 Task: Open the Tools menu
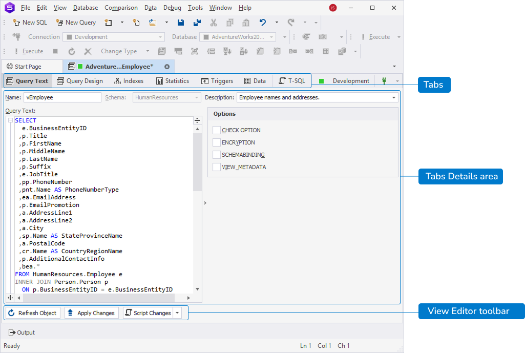tap(195, 7)
